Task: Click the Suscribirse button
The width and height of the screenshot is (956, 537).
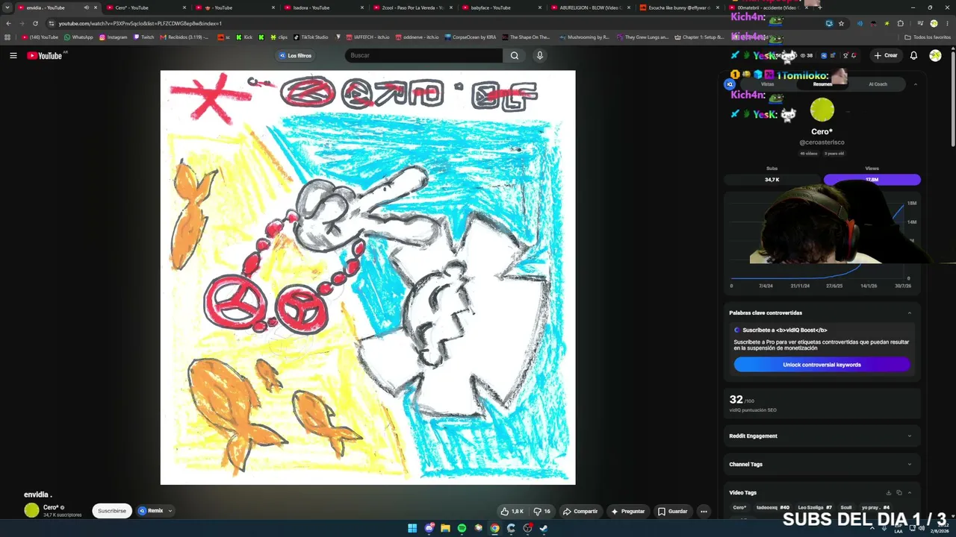Action: (112, 511)
